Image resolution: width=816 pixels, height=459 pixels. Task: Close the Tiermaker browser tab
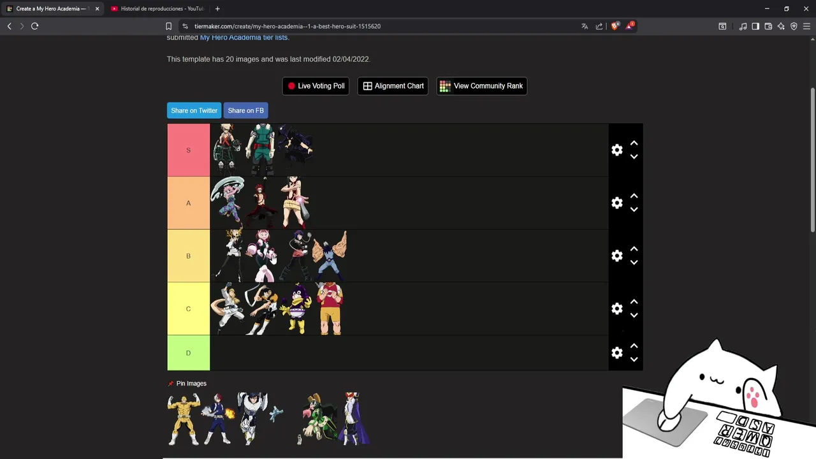(x=97, y=9)
